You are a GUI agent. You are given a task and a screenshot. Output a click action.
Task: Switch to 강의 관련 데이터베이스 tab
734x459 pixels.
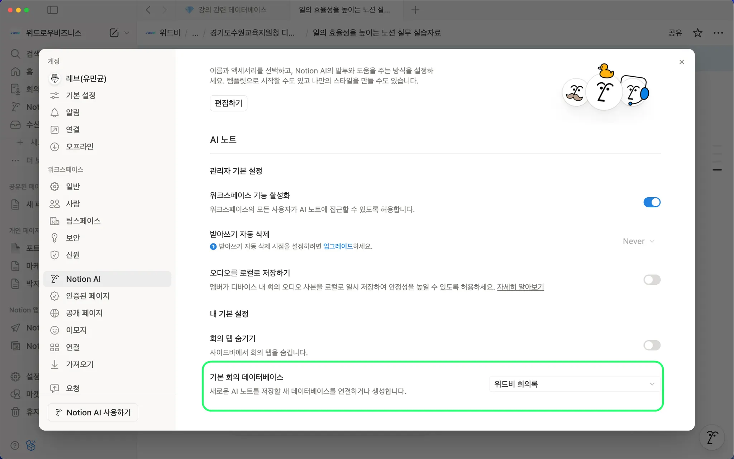232,10
